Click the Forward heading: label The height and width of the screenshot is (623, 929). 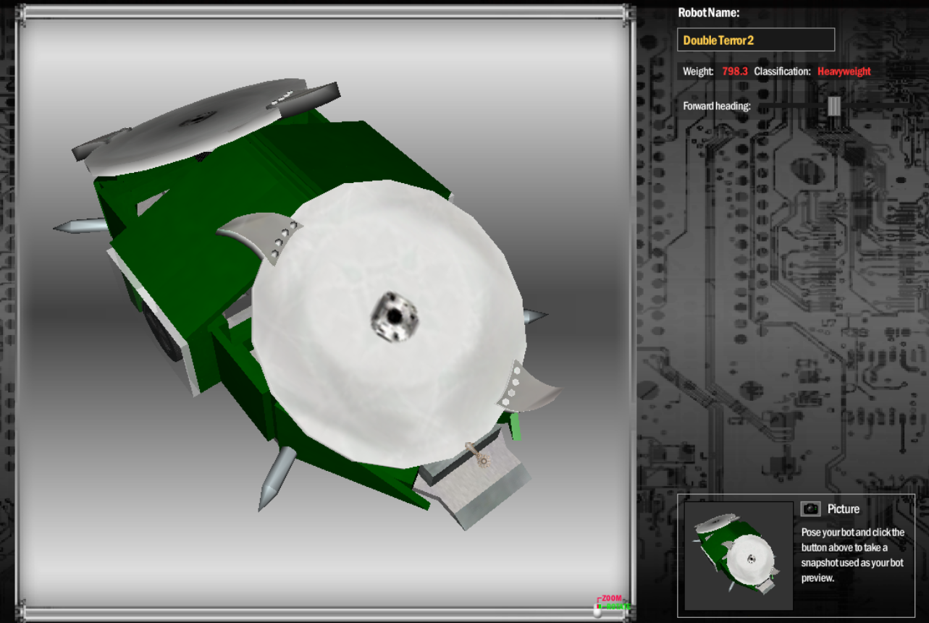tap(717, 106)
